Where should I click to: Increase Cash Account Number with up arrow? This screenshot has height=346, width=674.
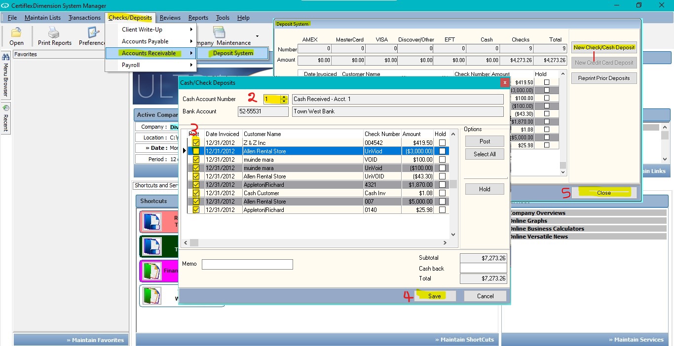pyautogui.click(x=284, y=97)
